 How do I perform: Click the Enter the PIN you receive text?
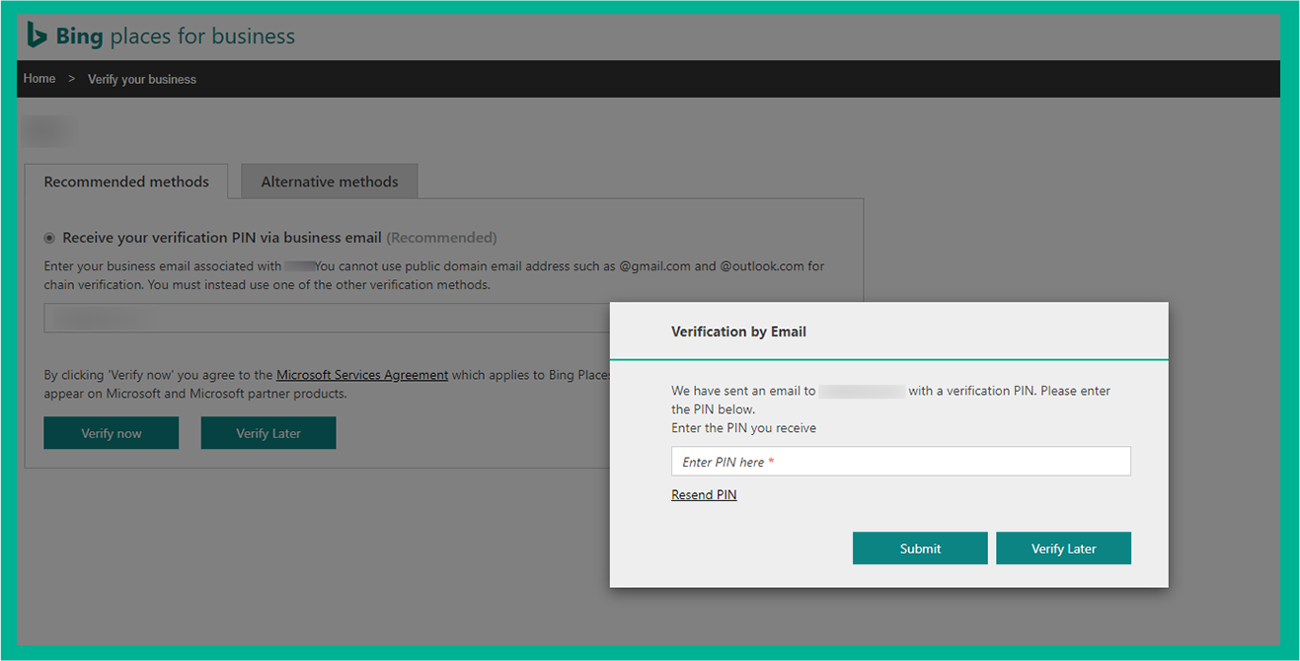coord(744,428)
